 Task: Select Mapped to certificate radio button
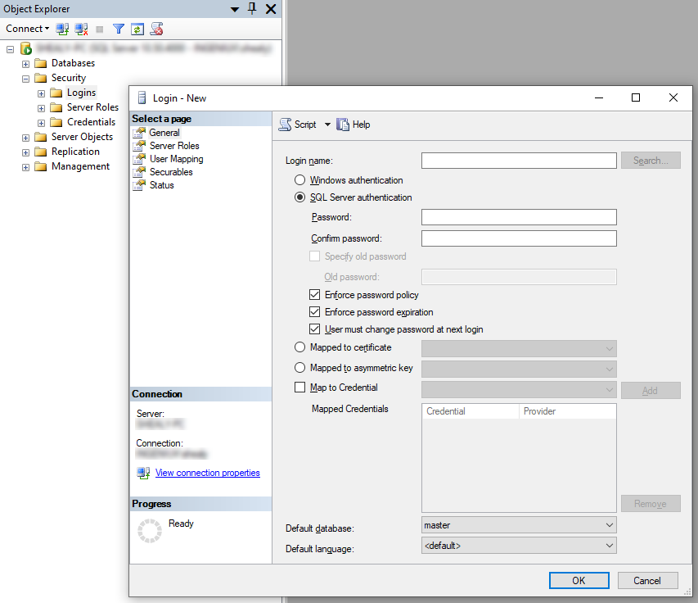click(300, 347)
